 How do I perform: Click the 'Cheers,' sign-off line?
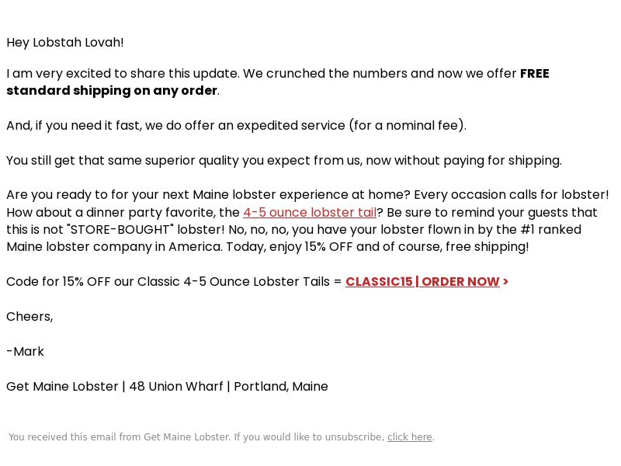tap(29, 317)
